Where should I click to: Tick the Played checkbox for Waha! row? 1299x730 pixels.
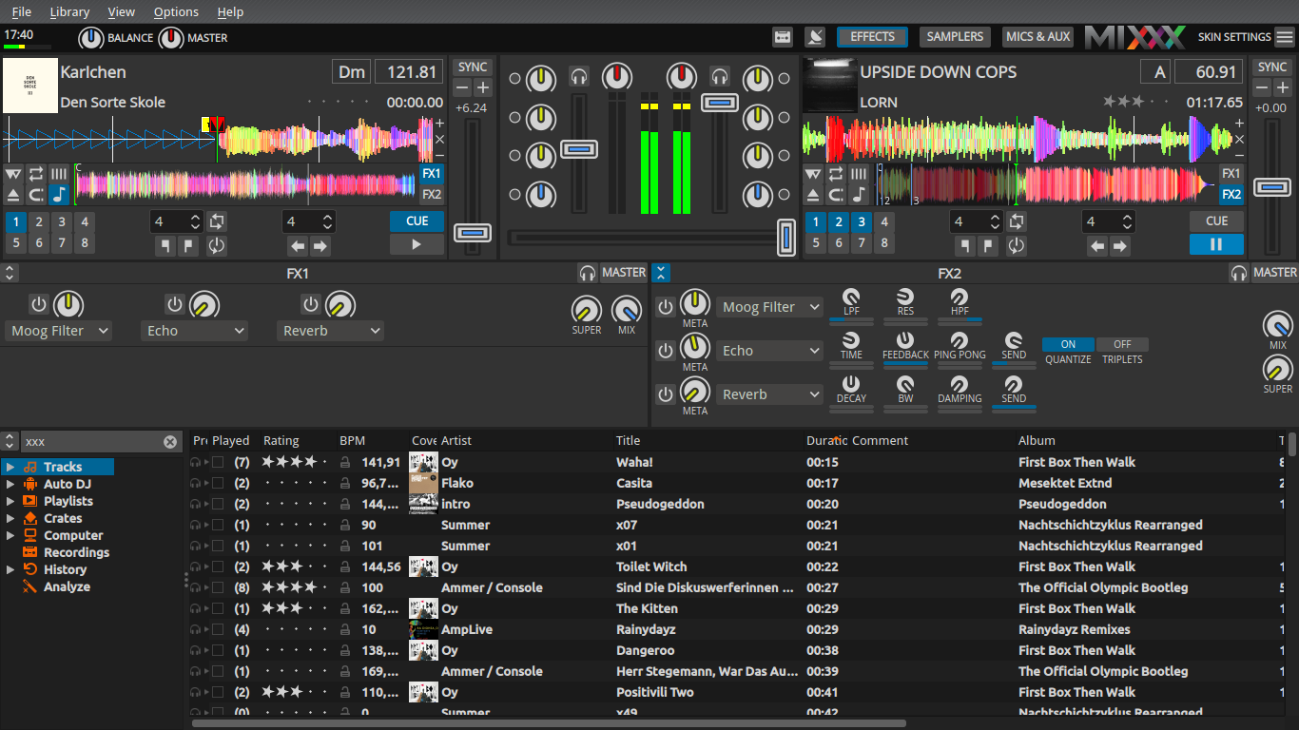tap(218, 462)
